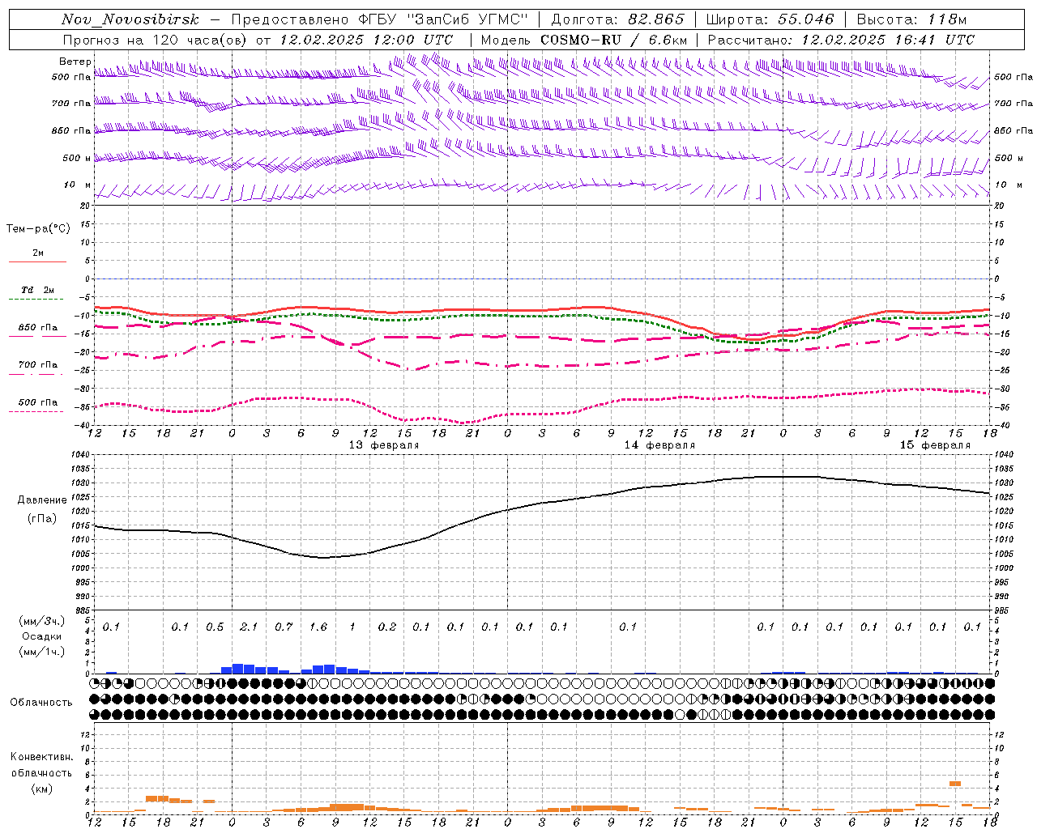Viewport: 1037px width, 829px height.
Task: Select the '2.1' three-hour precipitation value
Action: (x=249, y=627)
